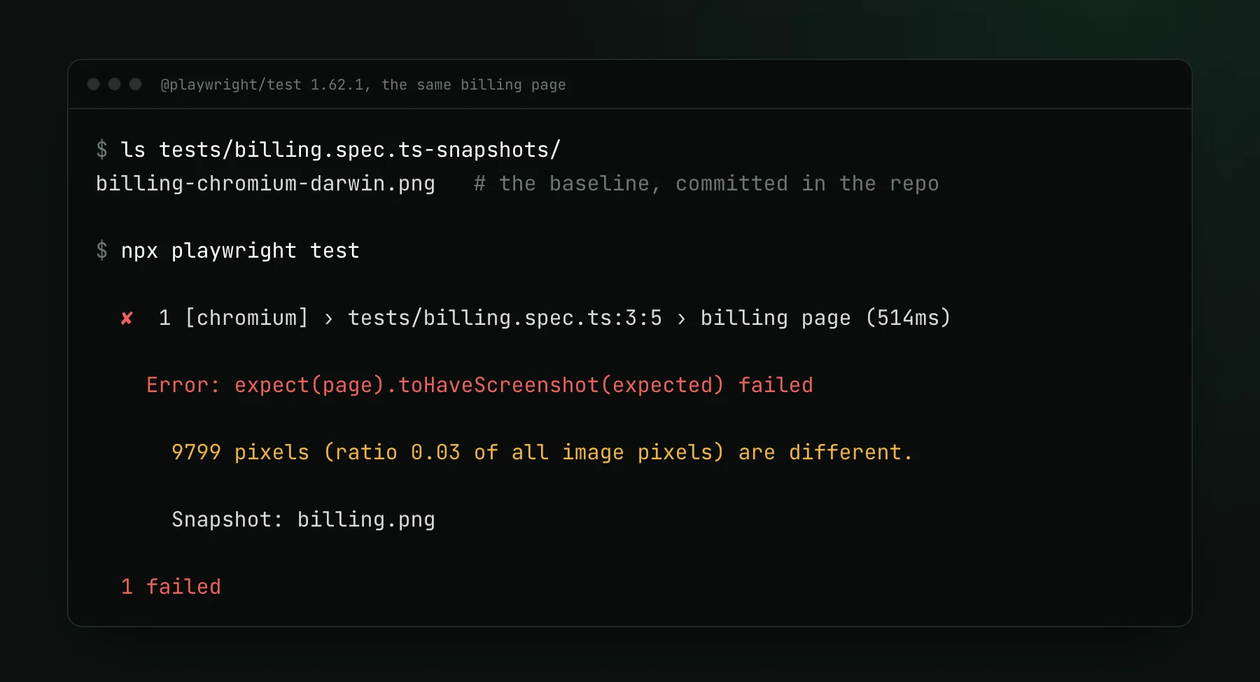
Task: Click the file name 'billing-chromium-darwin.png'
Action: click(x=265, y=183)
